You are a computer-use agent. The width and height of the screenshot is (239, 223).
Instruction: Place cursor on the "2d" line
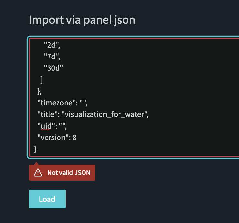[52, 45]
